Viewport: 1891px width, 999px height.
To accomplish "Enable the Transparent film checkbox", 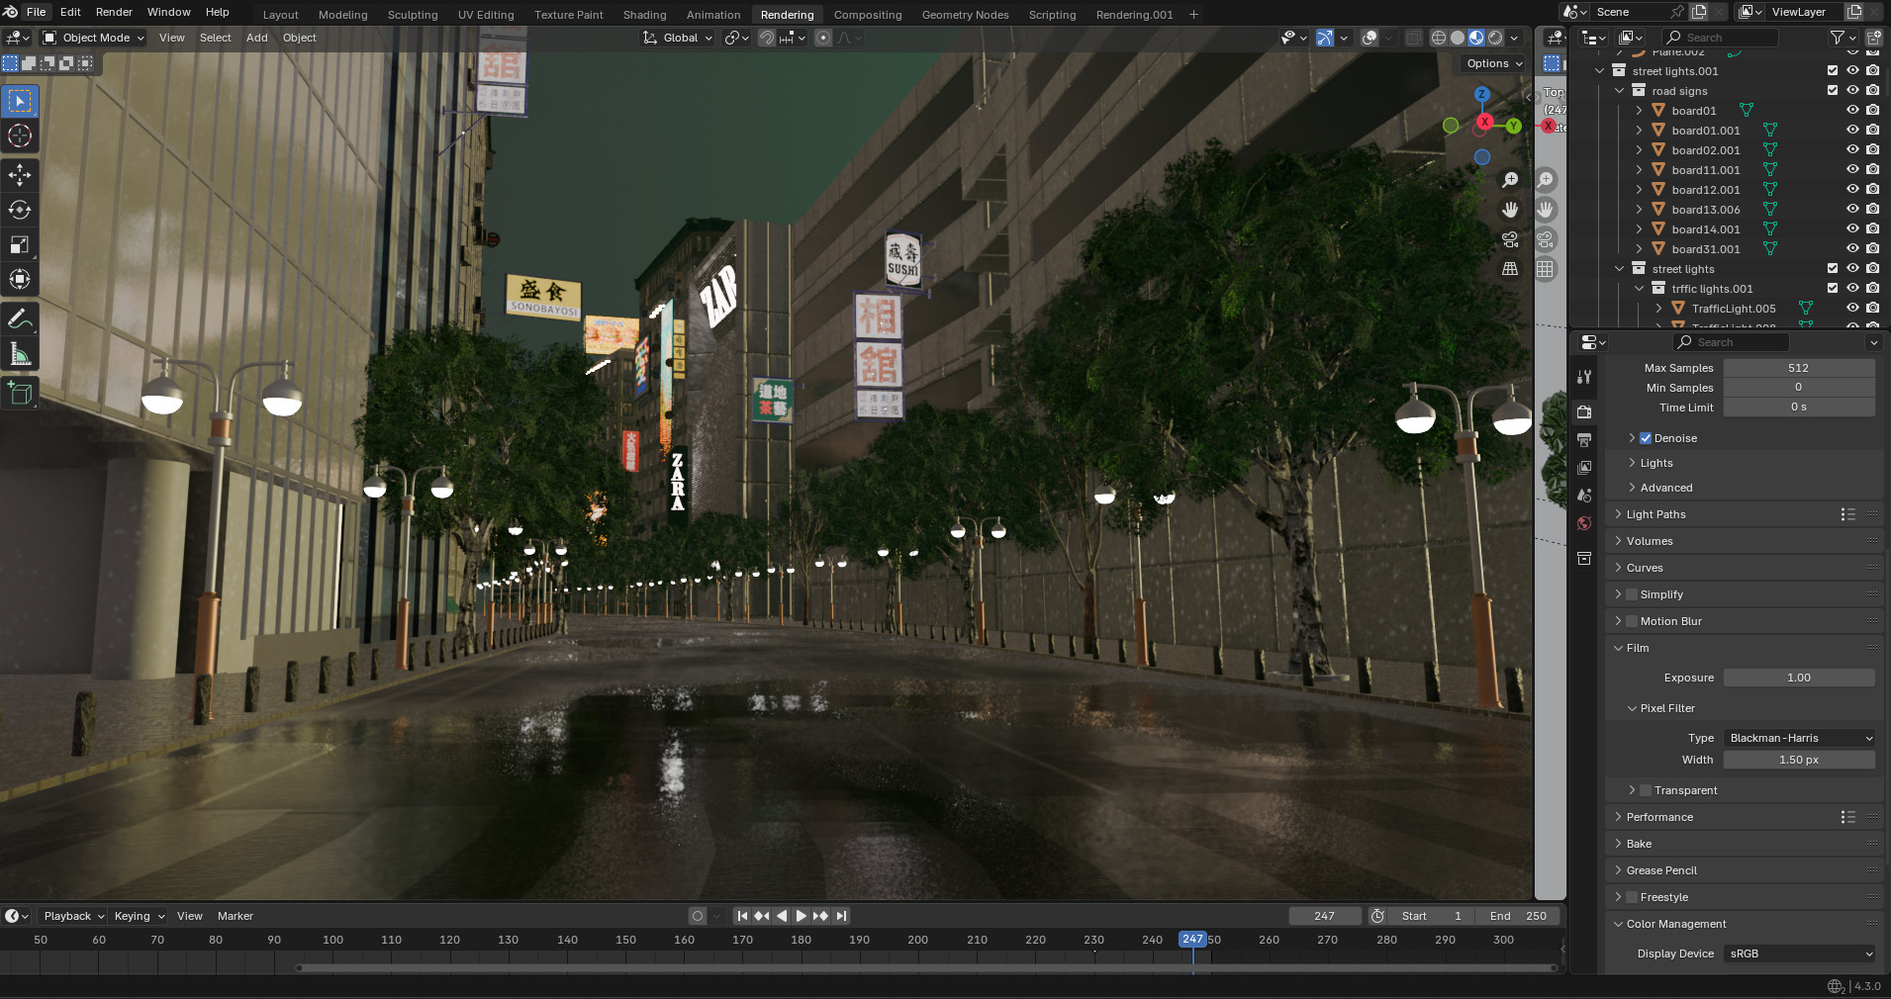I will [1646, 790].
